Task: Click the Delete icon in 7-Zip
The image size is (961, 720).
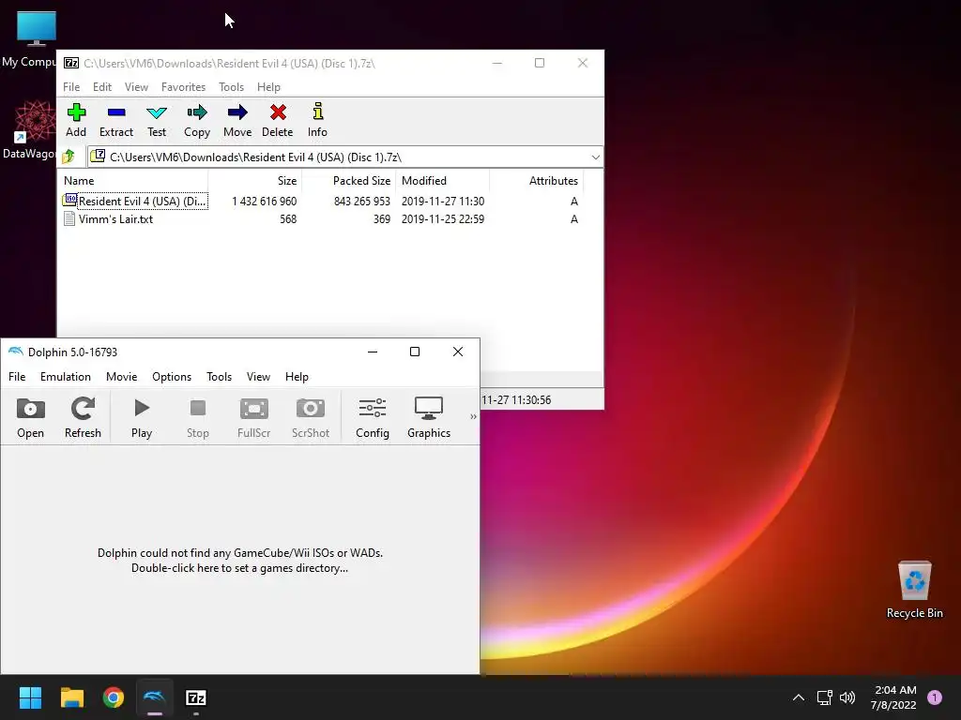Action: [x=278, y=121]
